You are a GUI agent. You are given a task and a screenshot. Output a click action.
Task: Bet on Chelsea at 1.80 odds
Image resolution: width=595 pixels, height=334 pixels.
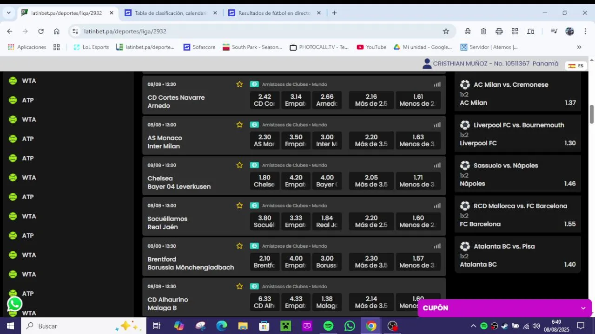point(264,181)
